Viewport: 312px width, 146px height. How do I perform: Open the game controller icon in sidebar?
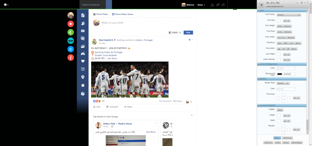(83, 53)
